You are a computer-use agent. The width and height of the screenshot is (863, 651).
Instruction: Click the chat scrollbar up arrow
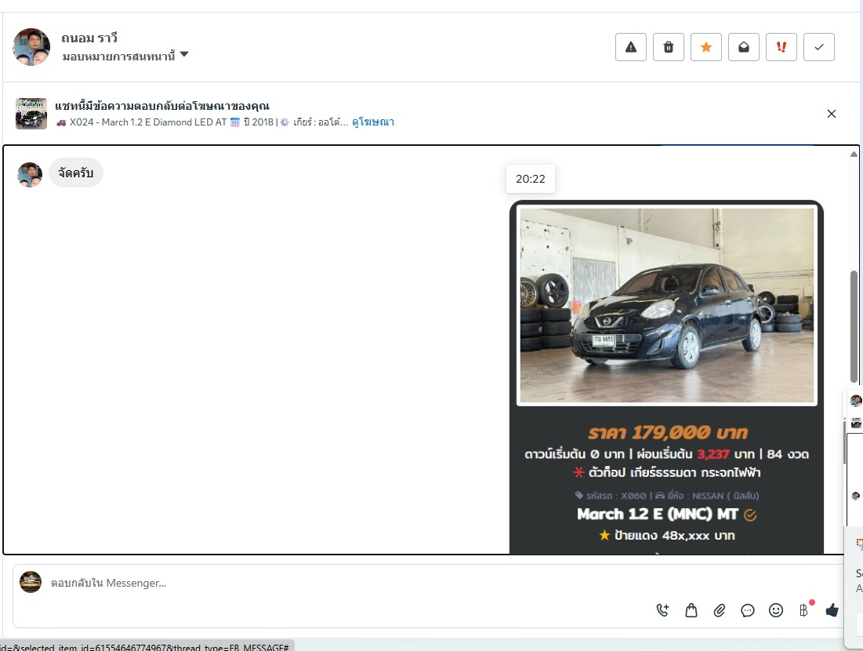pyautogui.click(x=854, y=155)
